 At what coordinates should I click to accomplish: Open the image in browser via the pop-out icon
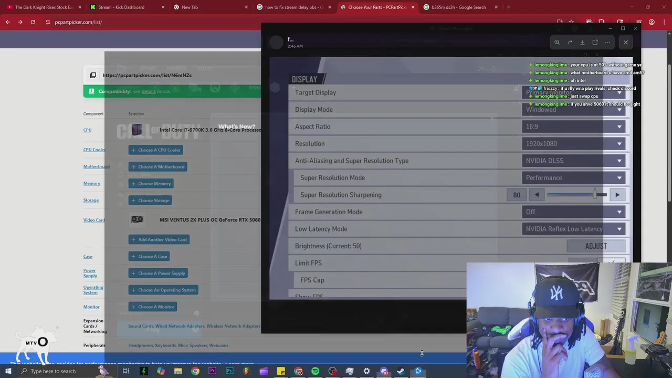[x=595, y=43]
